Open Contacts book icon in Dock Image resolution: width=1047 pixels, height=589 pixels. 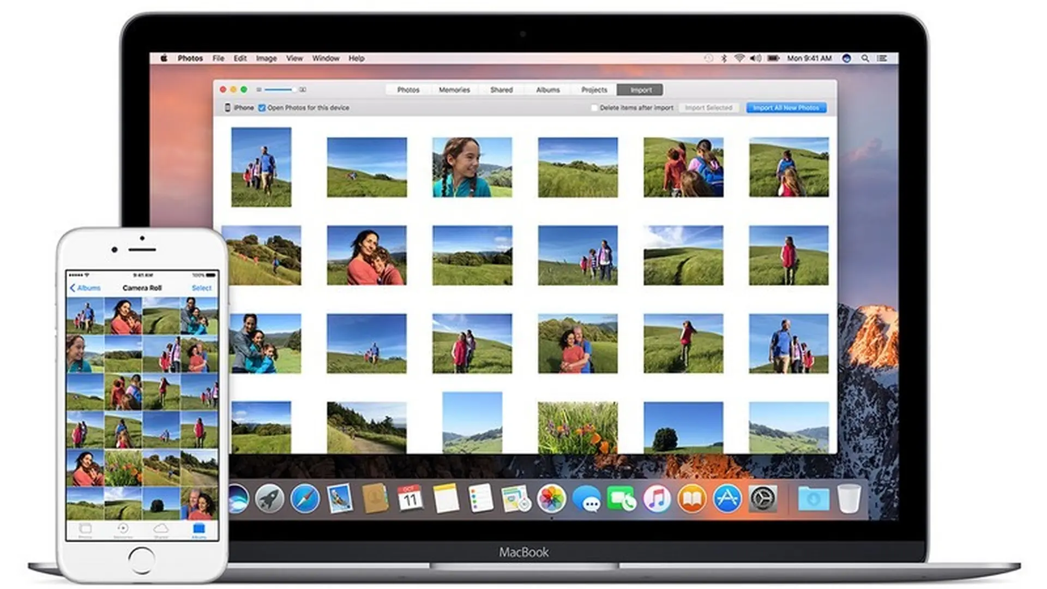(375, 498)
